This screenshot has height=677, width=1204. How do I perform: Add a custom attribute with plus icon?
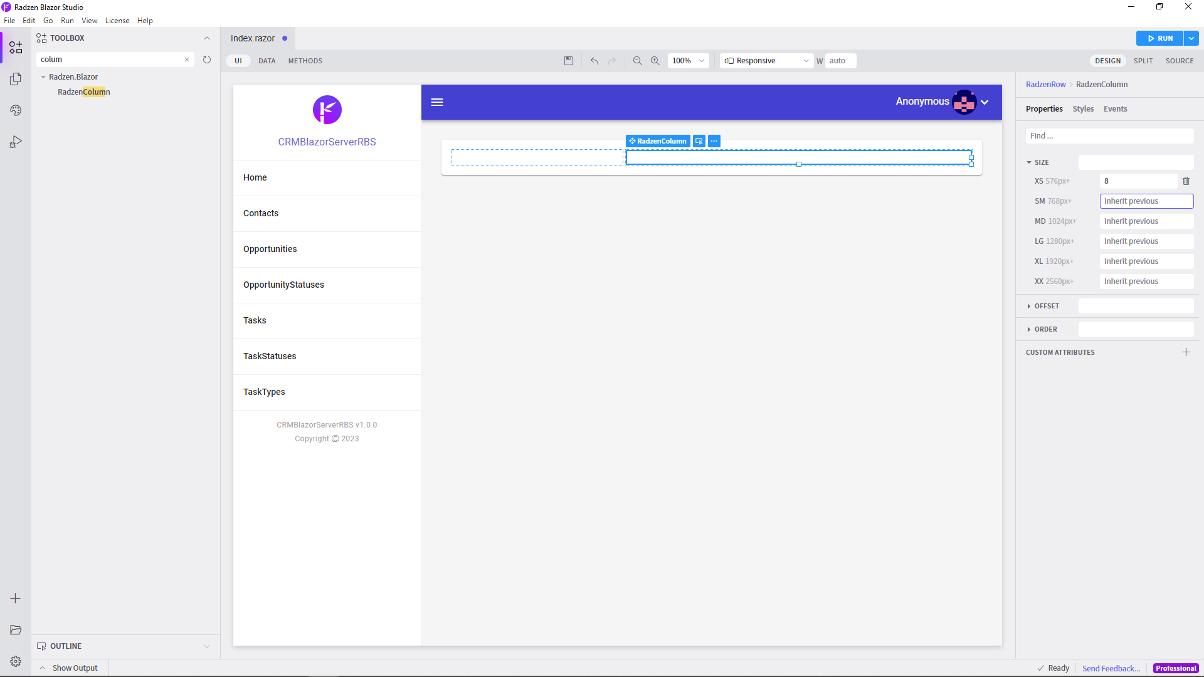tap(1186, 352)
